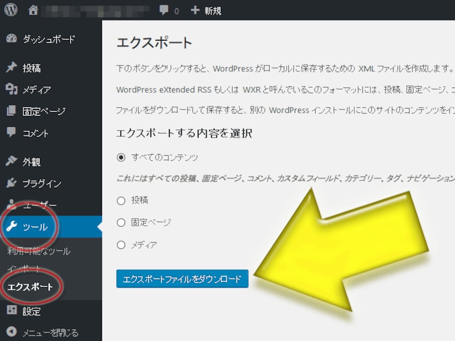Screen dimensions: 455x341
Task: Click the 投稿 pushpin icon
Action: point(11,68)
